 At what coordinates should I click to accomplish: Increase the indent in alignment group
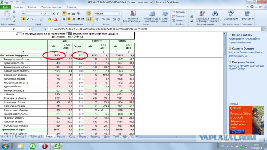(x=83, y=19)
